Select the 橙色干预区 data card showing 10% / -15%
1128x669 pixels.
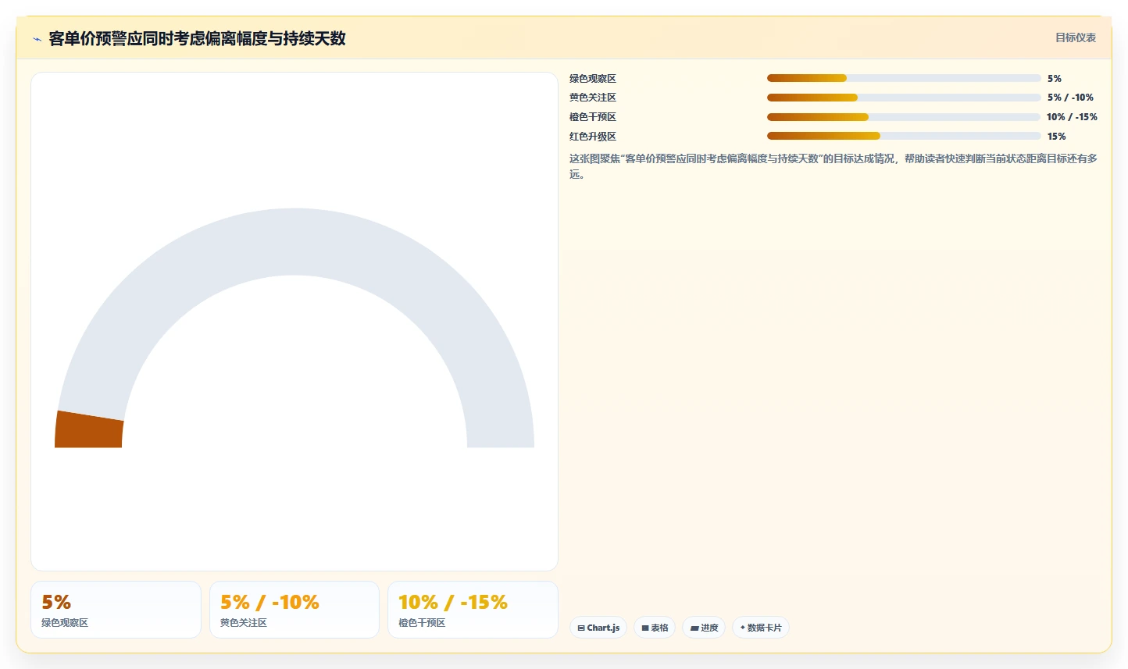point(473,610)
